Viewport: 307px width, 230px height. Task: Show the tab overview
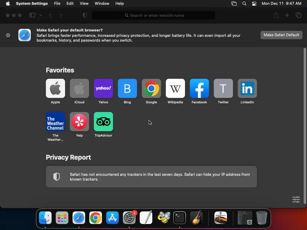[x=298, y=15]
